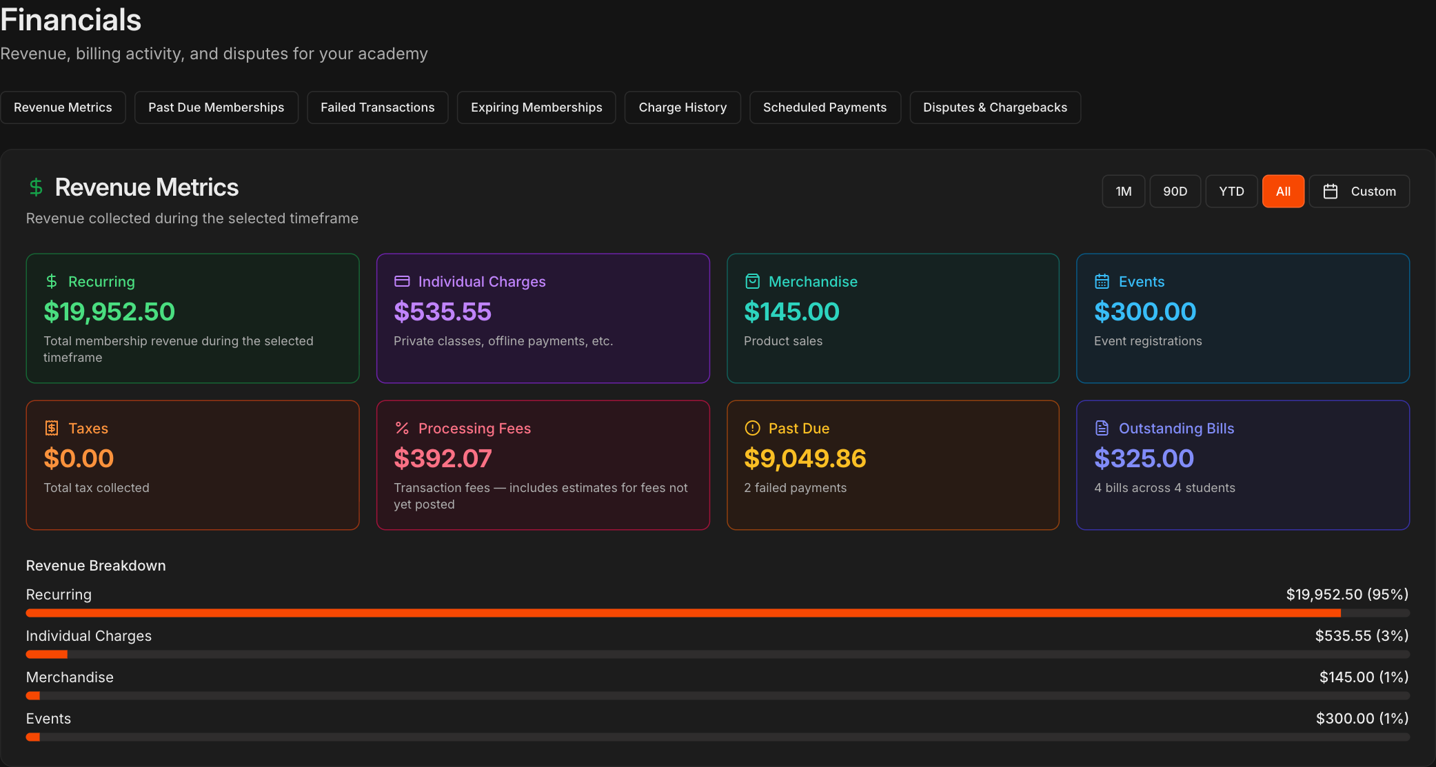Click the calendar icon in Events card
This screenshot has width=1436, height=767.
tap(1102, 281)
